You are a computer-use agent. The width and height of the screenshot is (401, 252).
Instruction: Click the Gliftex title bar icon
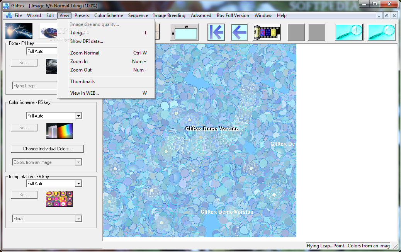click(x=6, y=6)
